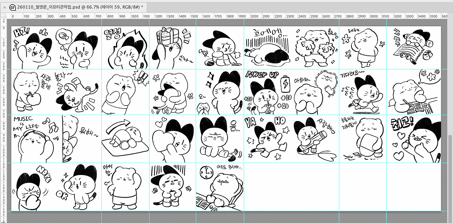Click the "힘내" hugging pair emoticon
Viewport: 453px width, 223px height.
[x=316, y=48]
